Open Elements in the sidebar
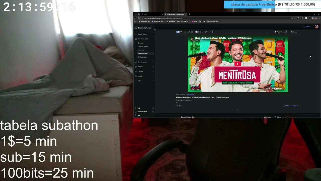This screenshot has width=321, height=181. [x=141, y=50]
